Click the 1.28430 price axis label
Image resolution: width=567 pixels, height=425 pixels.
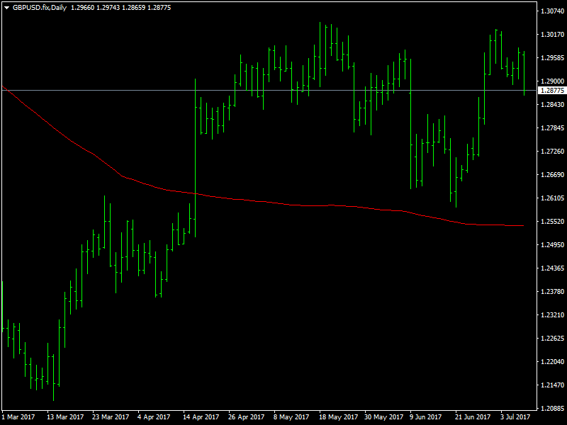(552, 104)
